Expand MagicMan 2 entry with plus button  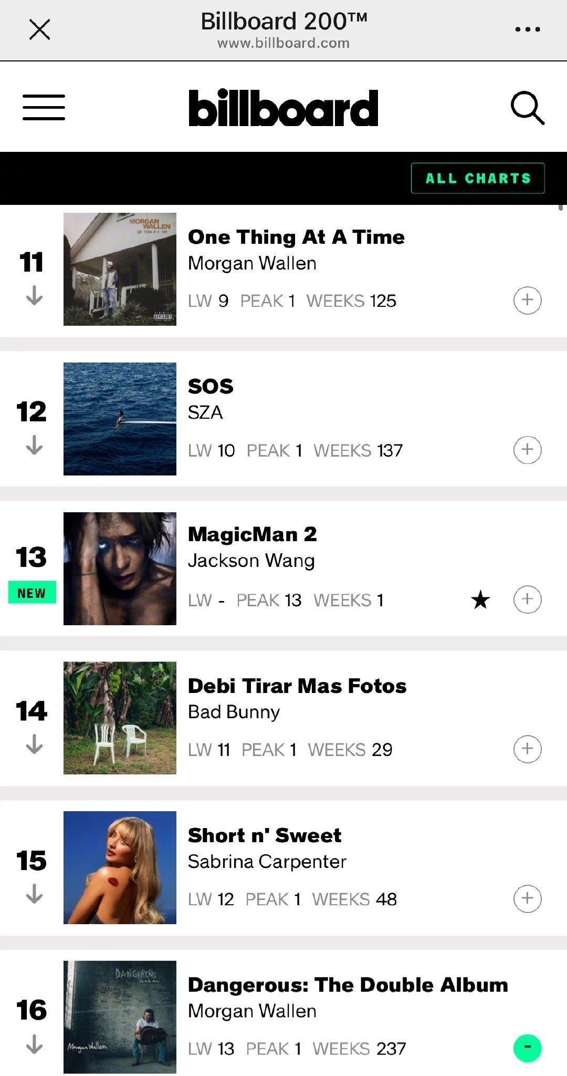pos(527,599)
